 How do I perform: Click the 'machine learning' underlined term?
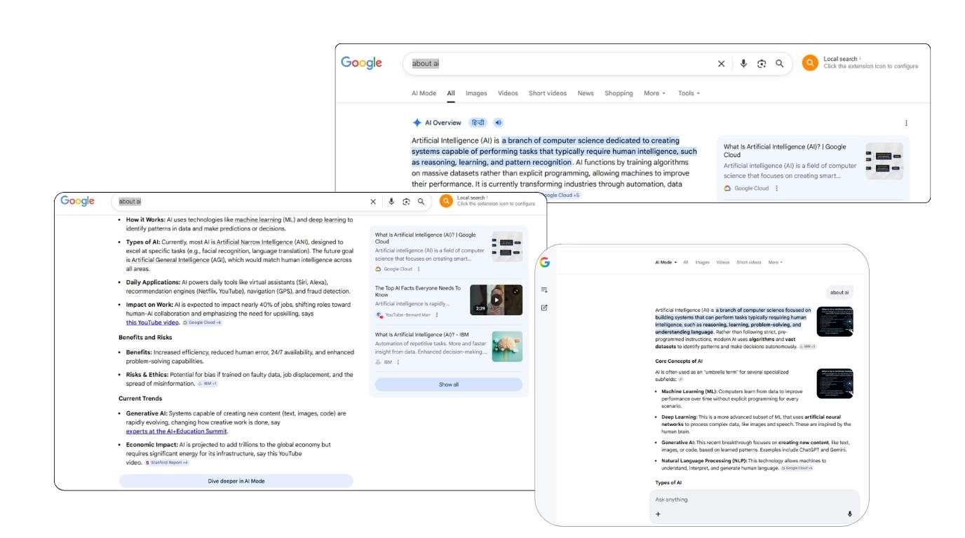258,220
